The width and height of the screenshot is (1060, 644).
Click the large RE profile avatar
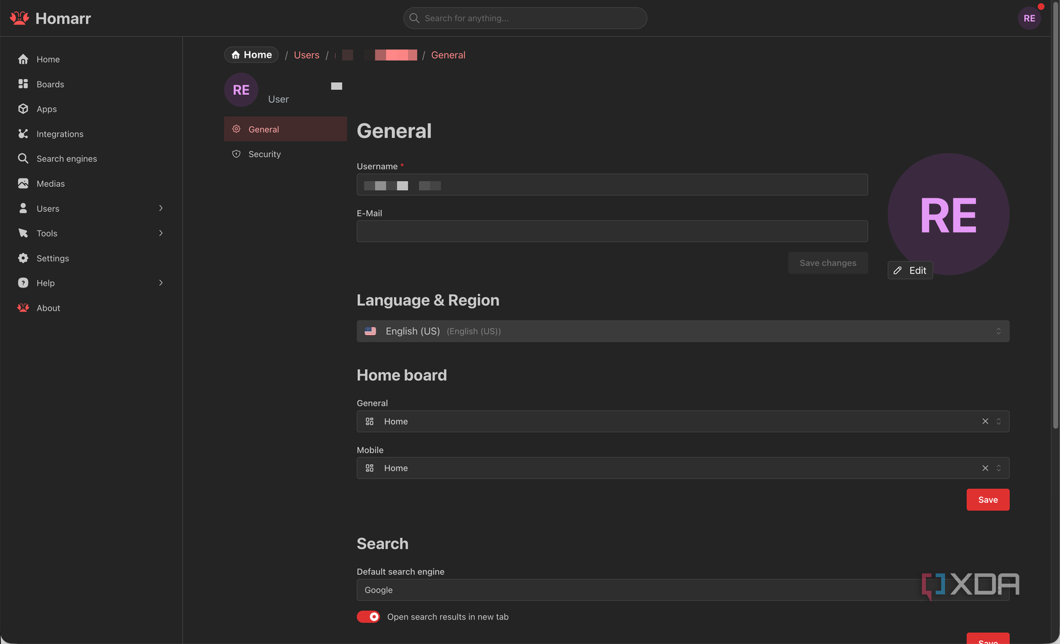[x=948, y=214]
